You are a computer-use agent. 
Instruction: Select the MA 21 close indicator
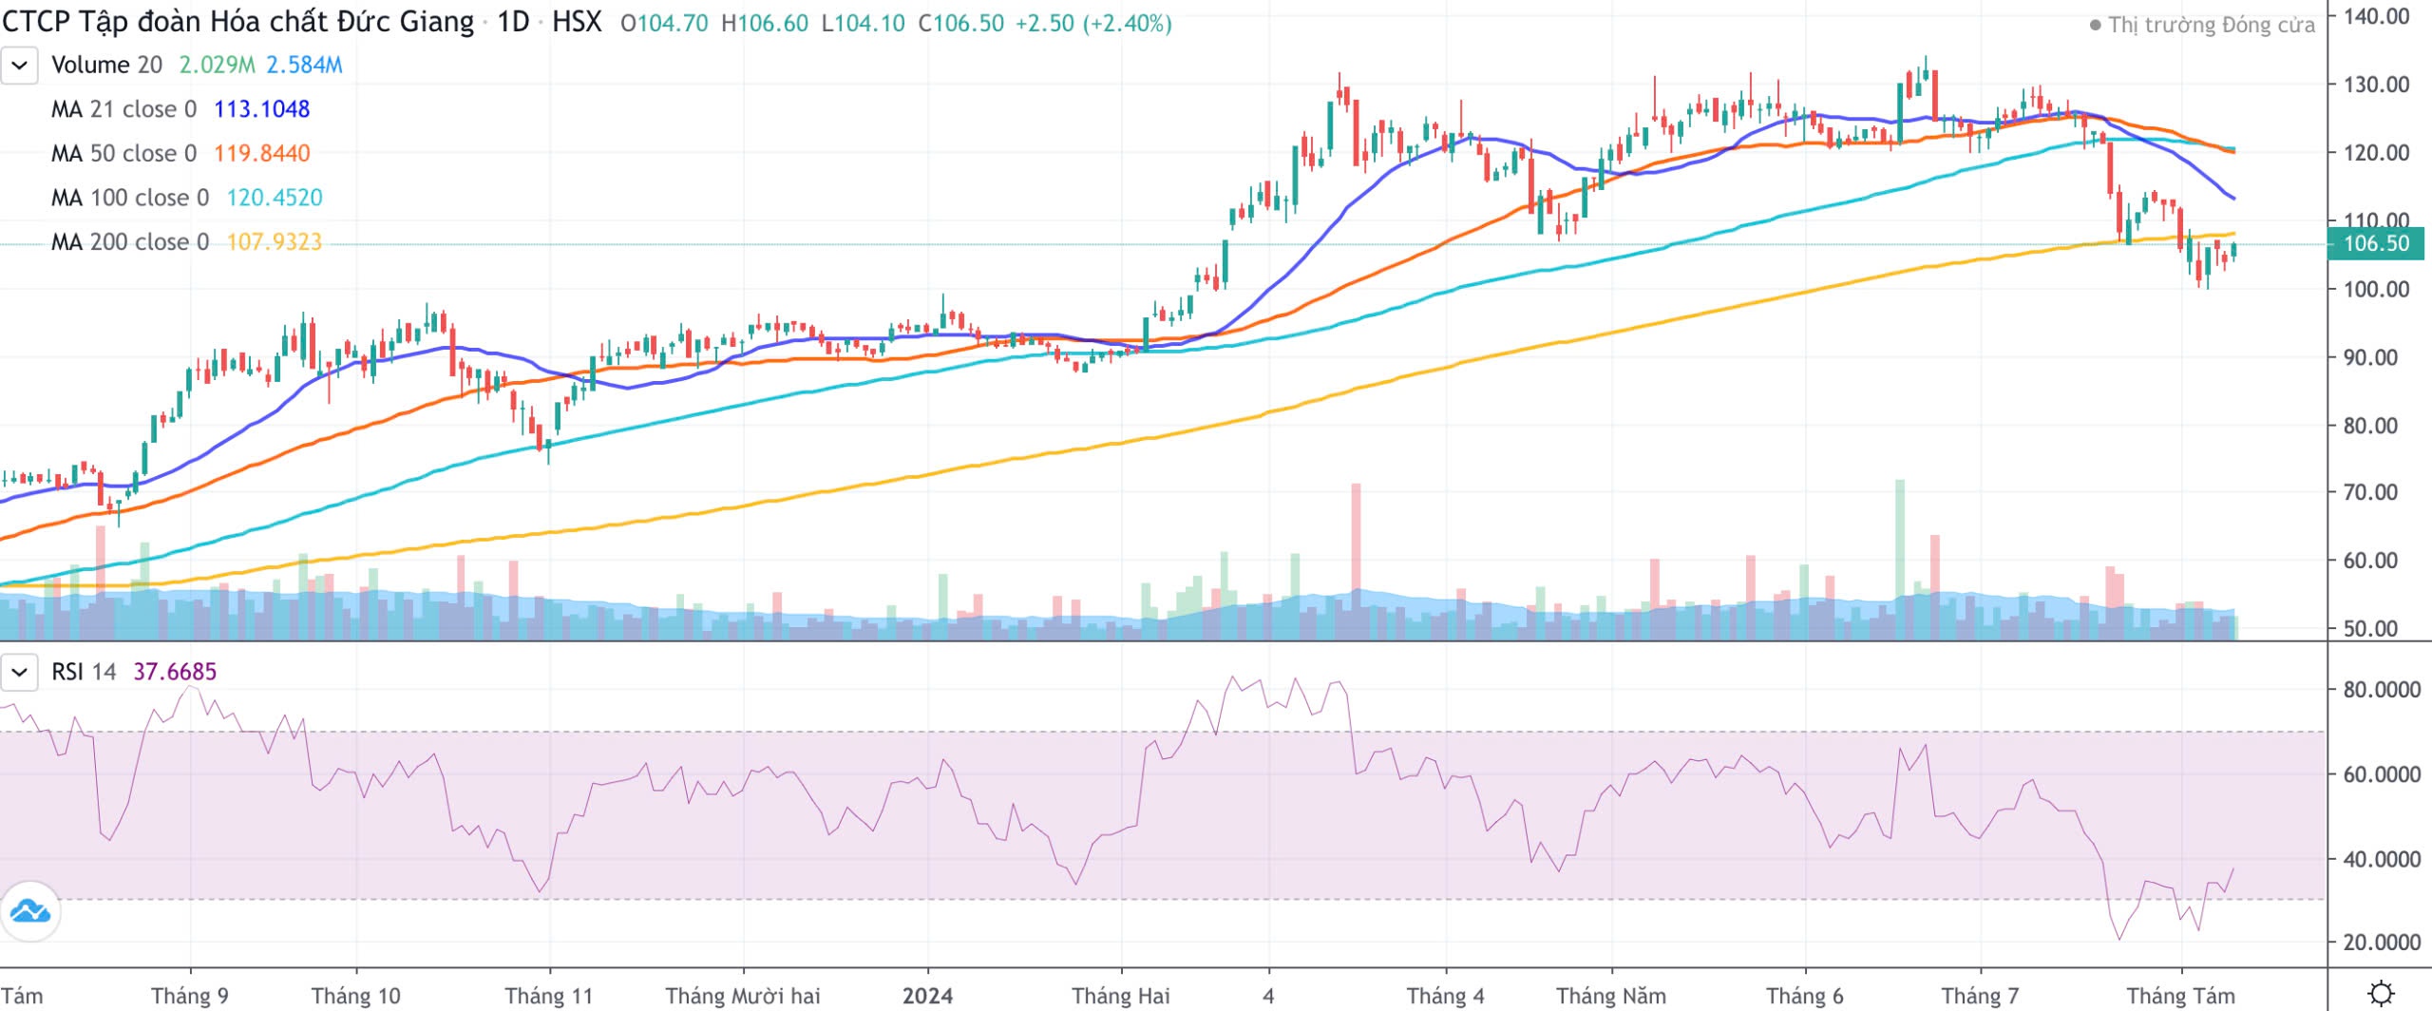pyautogui.click(x=123, y=109)
